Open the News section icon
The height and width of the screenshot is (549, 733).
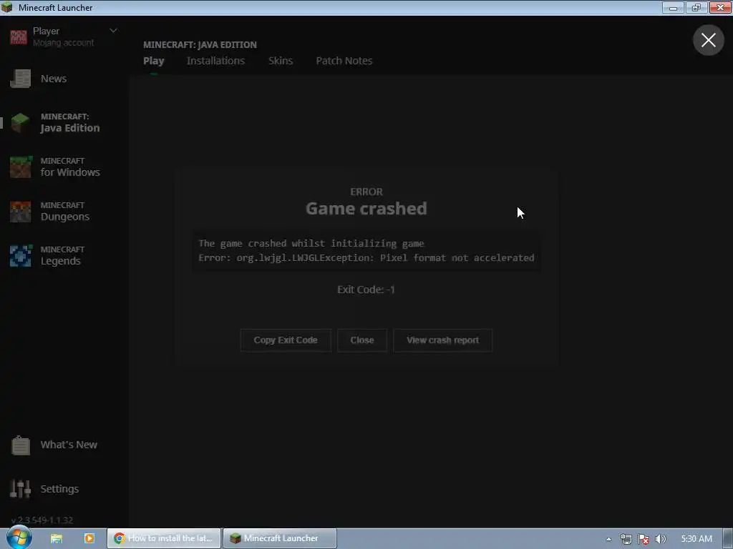pyautogui.click(x=20, y=79)
